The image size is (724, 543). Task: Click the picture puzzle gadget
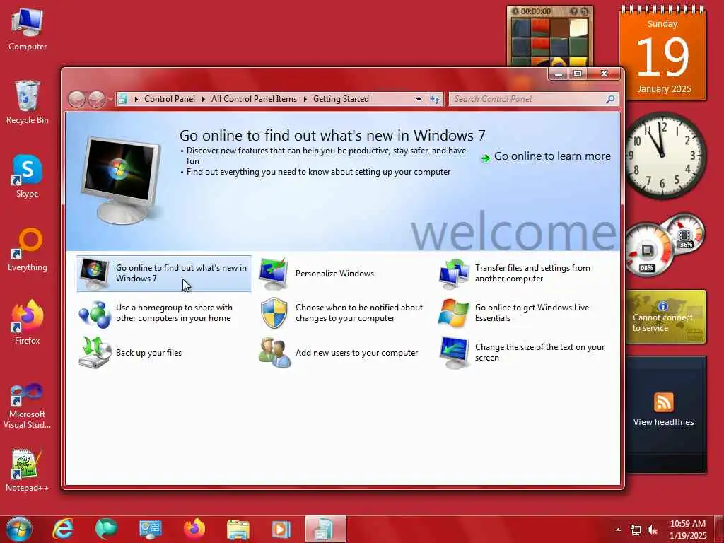point(549,37)
